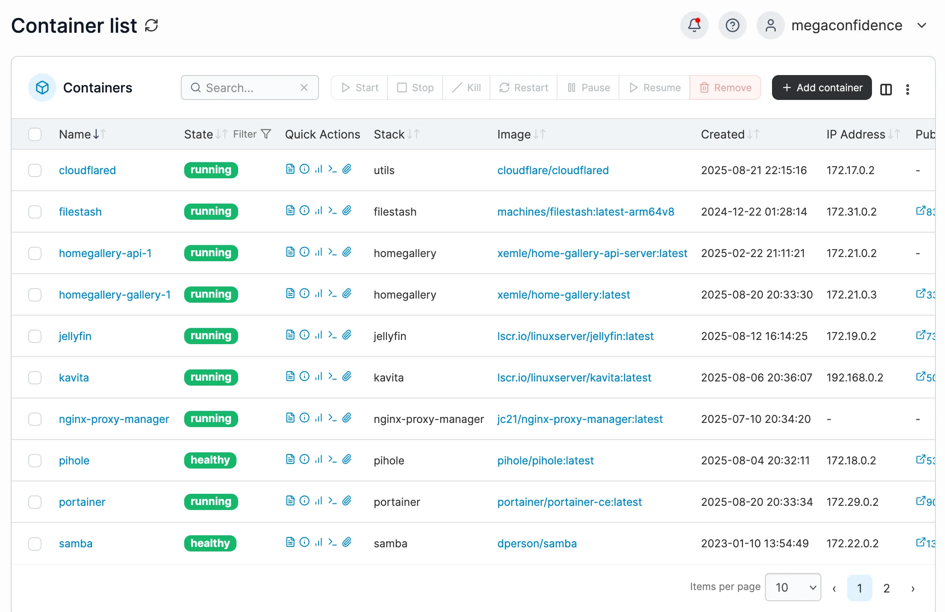The width and height of the screenshot is (945, 612).
Task: Toggle the select-all header checkbox
Action: (35, 134)
